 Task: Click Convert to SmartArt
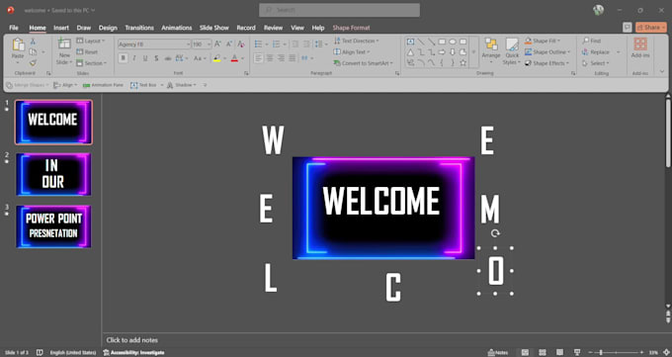pos(363,63)
